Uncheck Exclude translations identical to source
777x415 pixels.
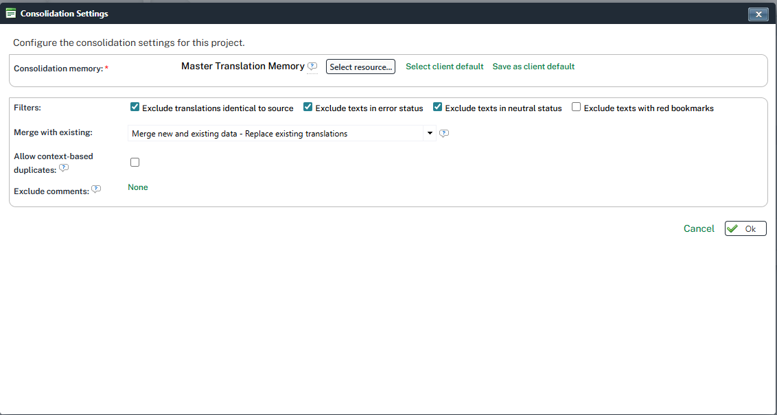coord(135,107)
